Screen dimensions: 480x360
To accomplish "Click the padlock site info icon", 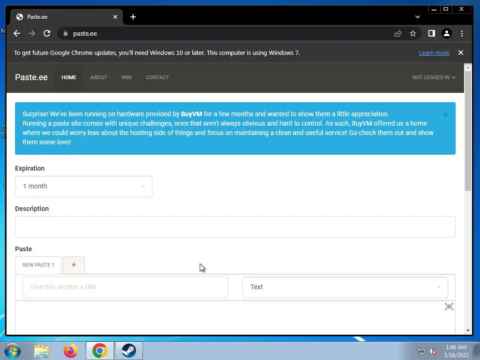I will point(65,33).
